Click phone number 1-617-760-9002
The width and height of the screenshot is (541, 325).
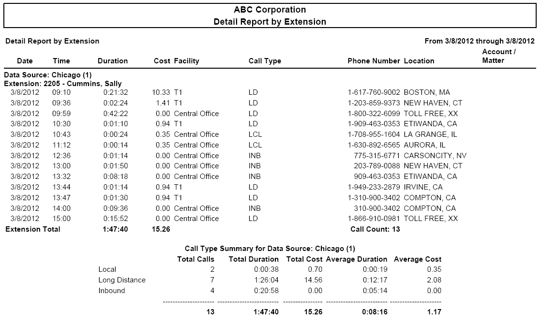point(374,92)
